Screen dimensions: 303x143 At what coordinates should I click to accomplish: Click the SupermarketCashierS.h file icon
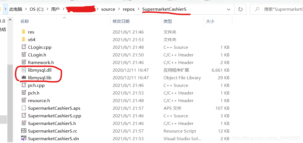pyautogui.click(x=23, y=123)
